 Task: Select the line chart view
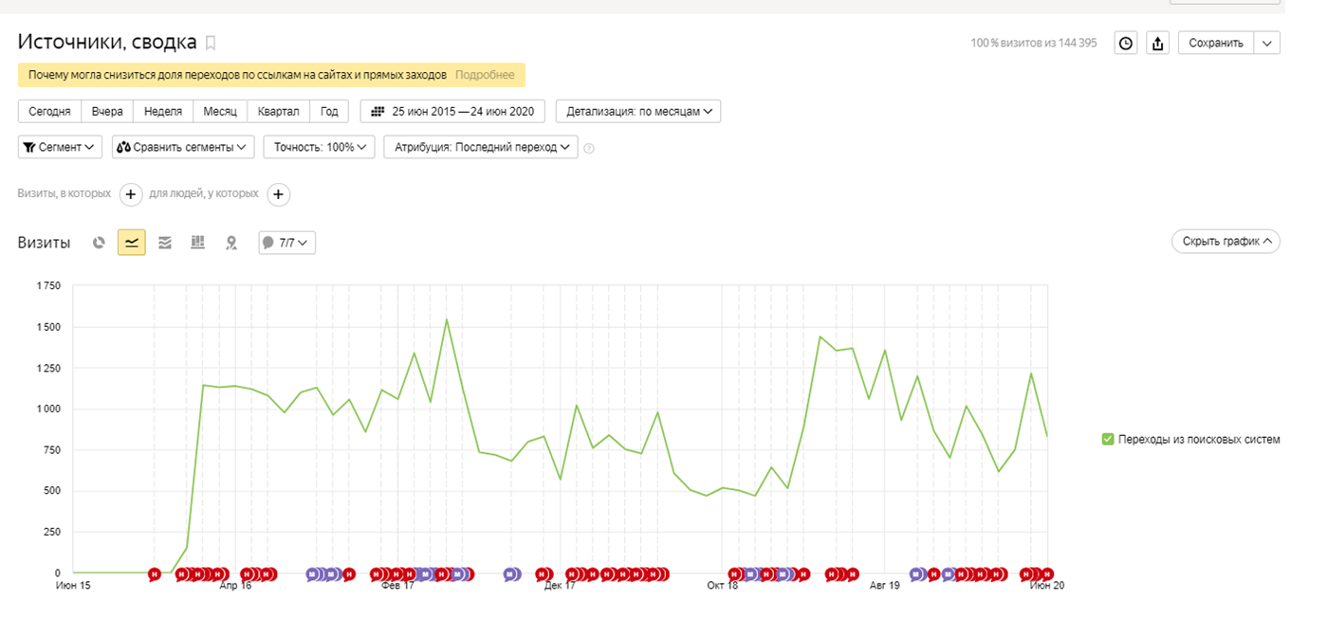point(132,243)
